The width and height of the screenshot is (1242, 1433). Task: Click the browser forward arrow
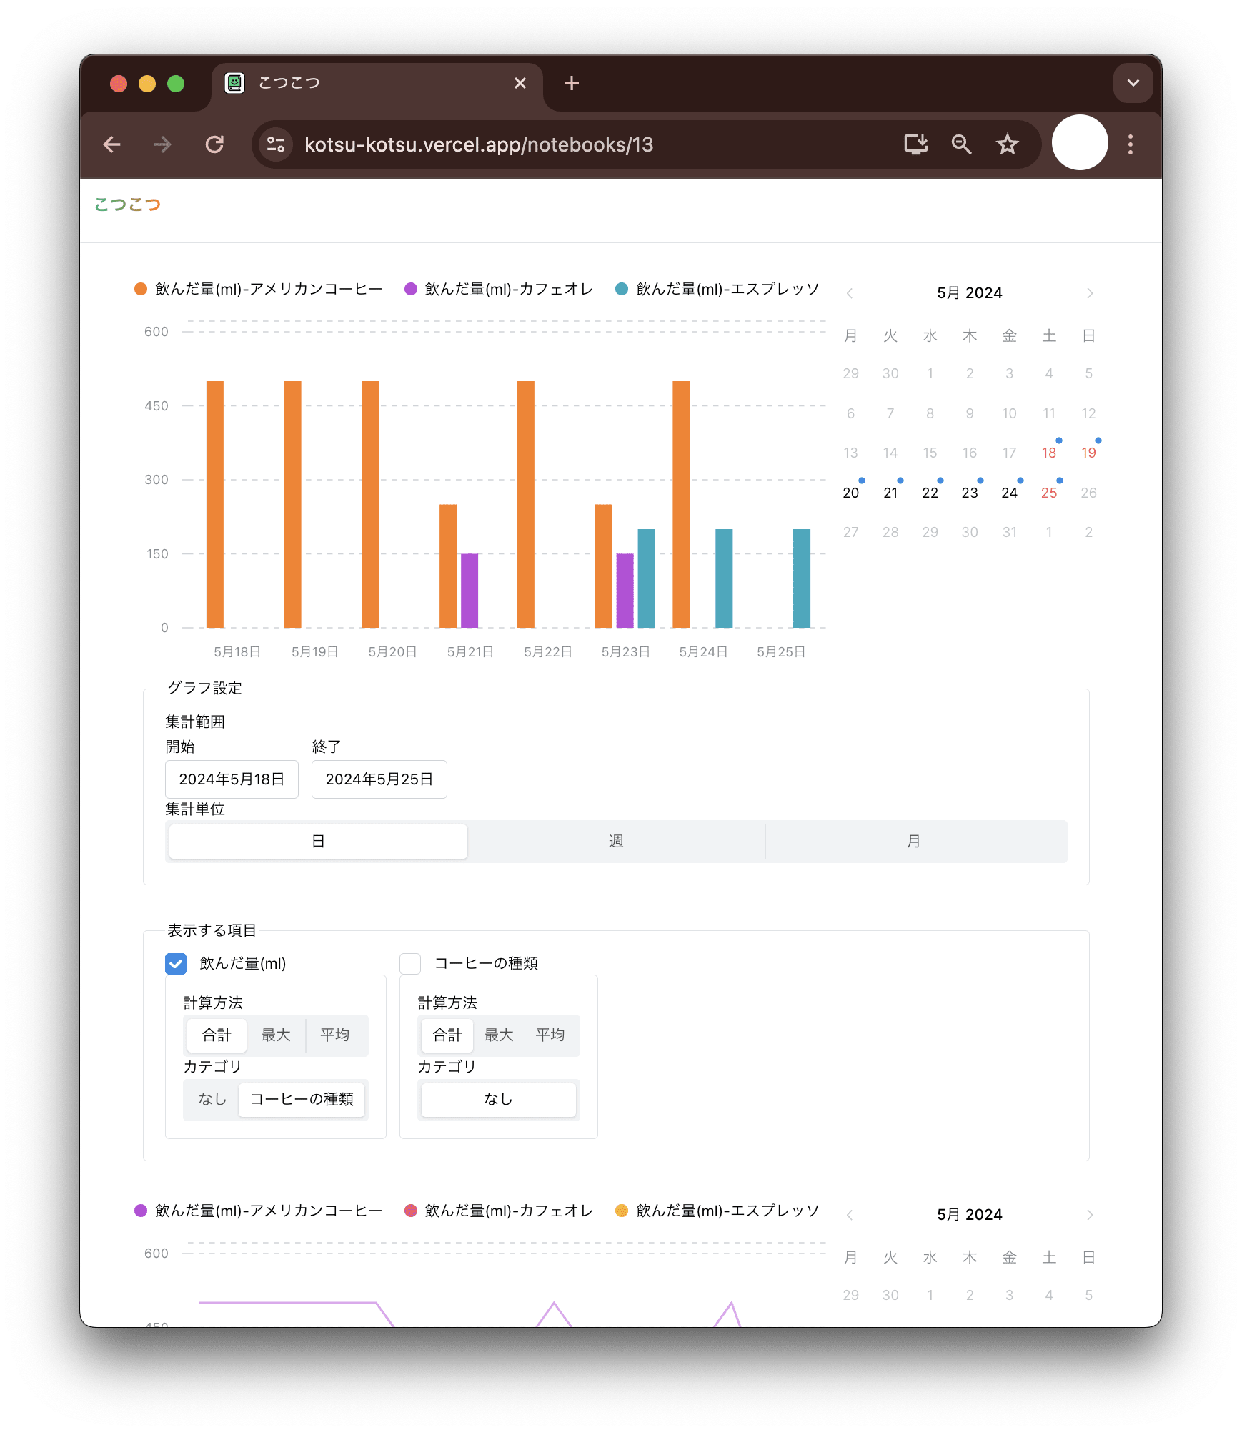pyautogui.click(x=163, y=144)
